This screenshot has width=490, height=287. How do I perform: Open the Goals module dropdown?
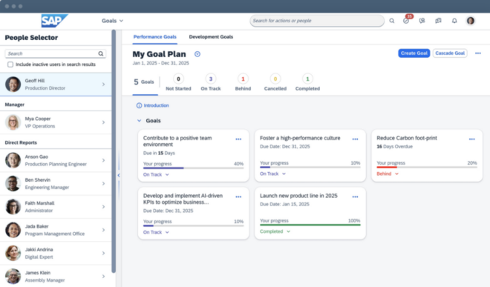point(112,21)
